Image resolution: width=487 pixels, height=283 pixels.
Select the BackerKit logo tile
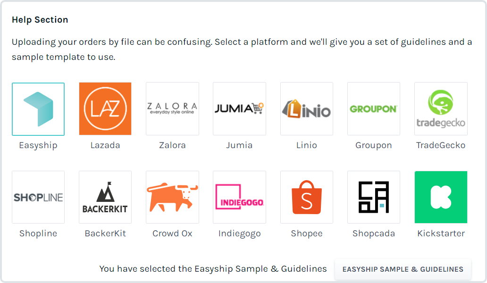click(105, 197)
